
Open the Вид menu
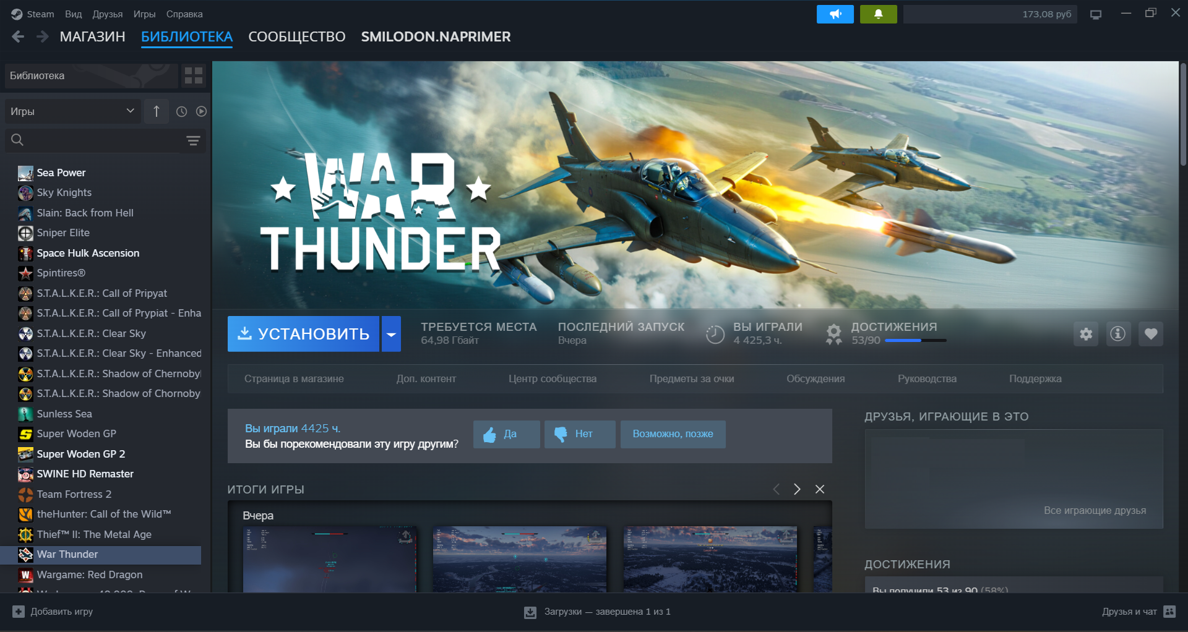coord(74,14)
